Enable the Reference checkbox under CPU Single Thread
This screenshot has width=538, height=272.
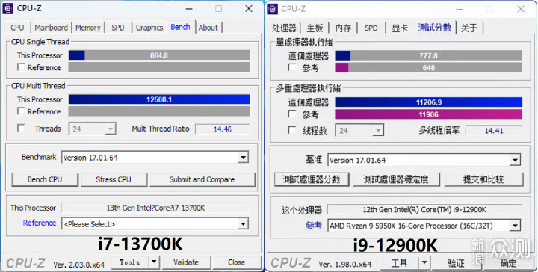(21, 67)
